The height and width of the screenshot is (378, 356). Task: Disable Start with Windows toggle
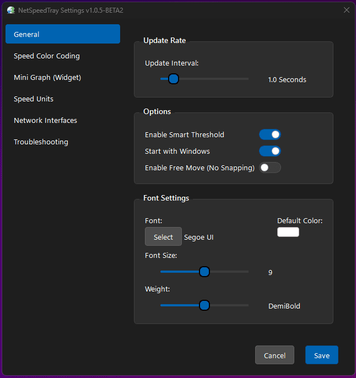click(x=270, y=151)
